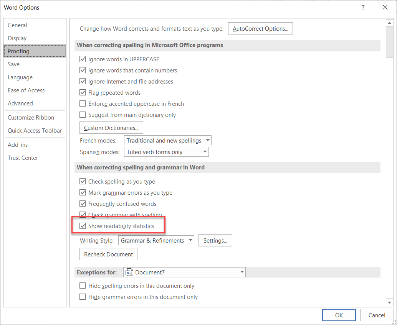Go to Quick Access Toolbar settings
The width and height of the screenshot is (397, 325).
(35, 131)
